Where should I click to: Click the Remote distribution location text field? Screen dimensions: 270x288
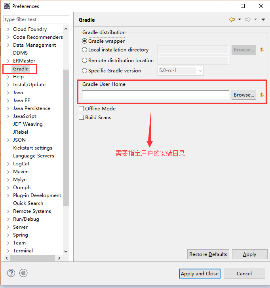tap(193, 60)
